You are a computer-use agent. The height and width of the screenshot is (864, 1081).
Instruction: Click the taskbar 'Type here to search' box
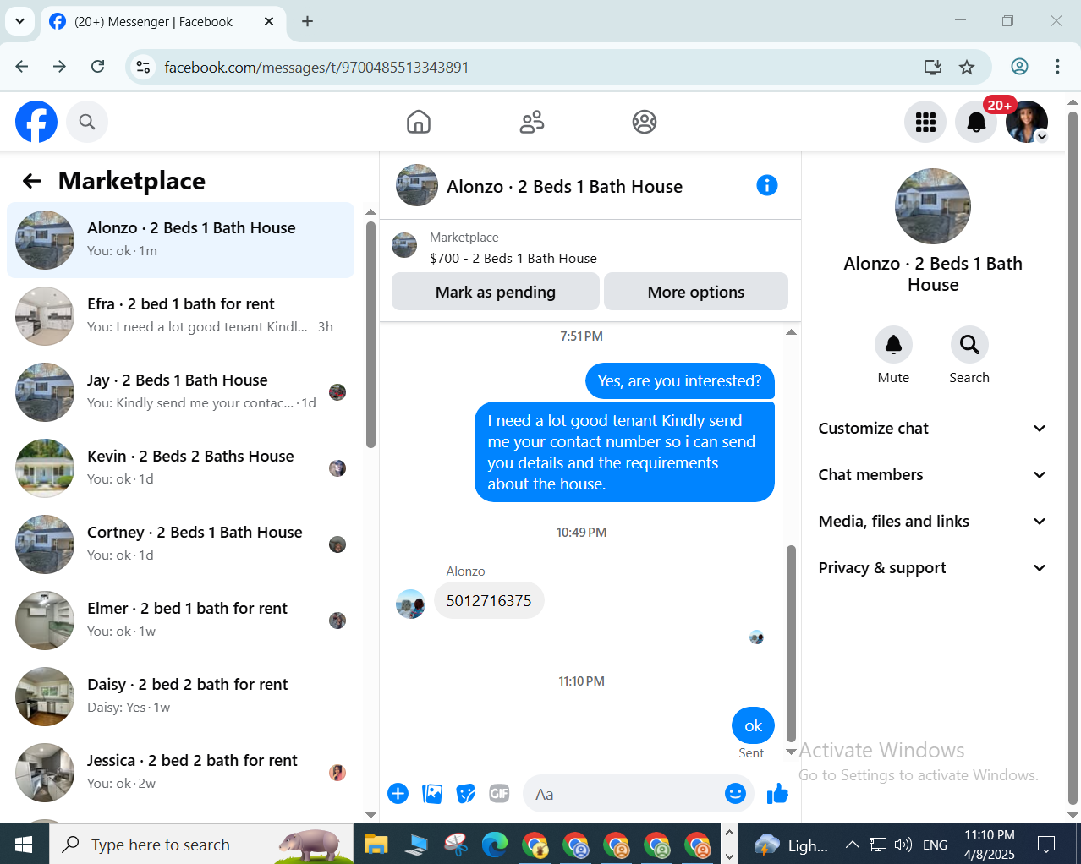pyautogui.click(x=201, y=845)
